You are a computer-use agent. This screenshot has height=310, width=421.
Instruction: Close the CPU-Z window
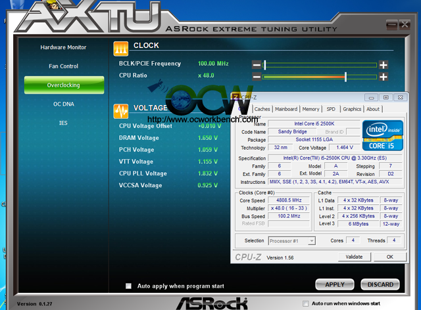tap(401, 97)
